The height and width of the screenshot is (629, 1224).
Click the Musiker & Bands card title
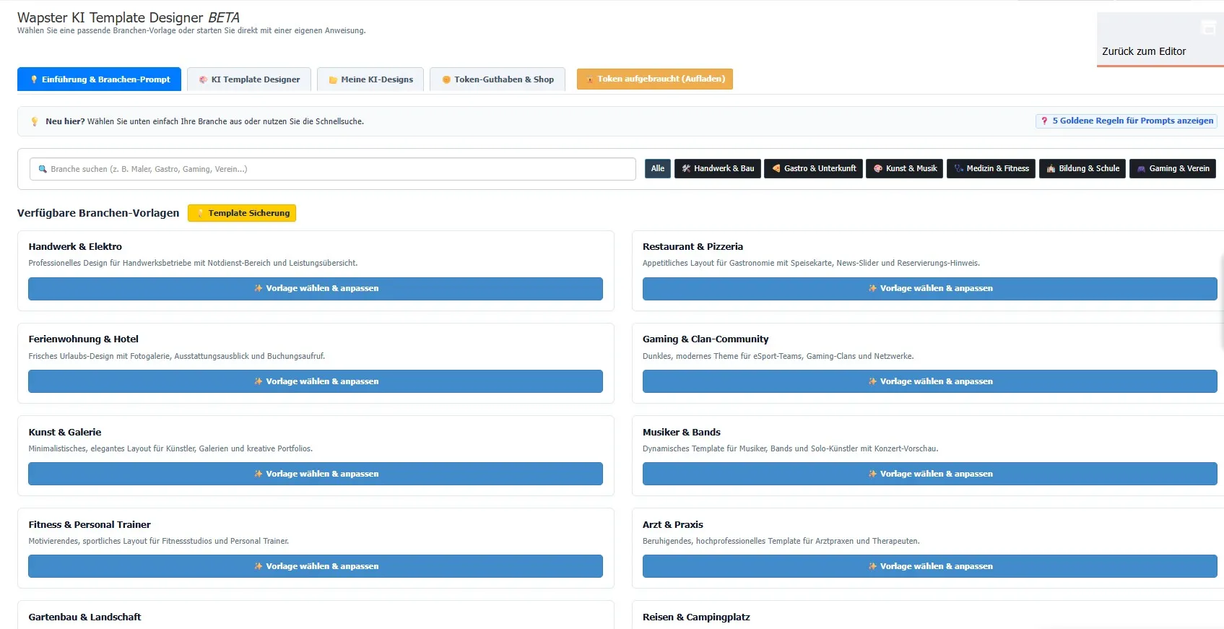tap(682, 432)
